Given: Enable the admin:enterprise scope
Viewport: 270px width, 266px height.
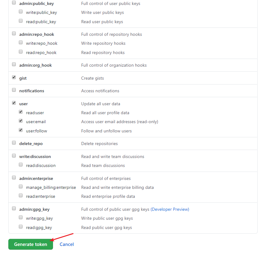Looking at the screenshot, I should click(x=14, y=177).
